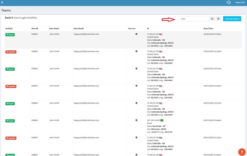This screenshot has height=156, width=247.
Task: Focus the search field containing john
Action: (x=194, y=19)
